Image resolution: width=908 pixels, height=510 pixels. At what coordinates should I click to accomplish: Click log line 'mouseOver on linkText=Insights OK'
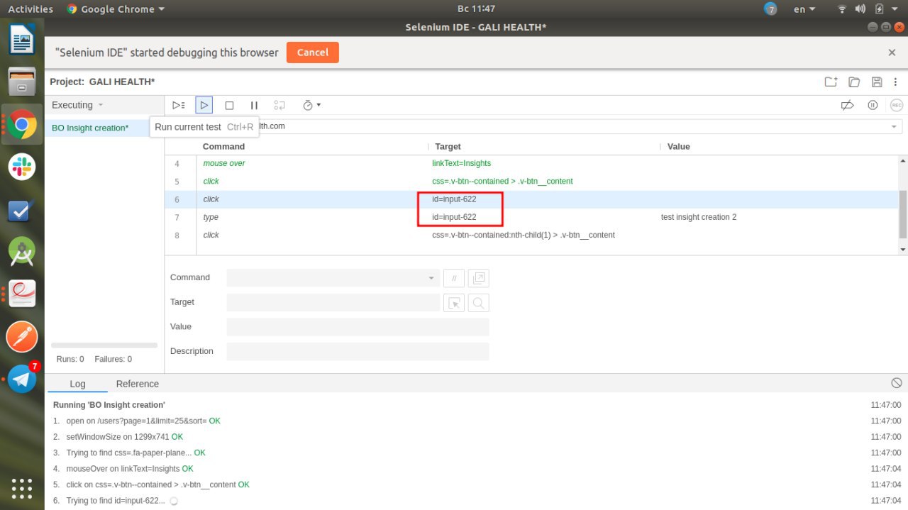pos(130,469)
